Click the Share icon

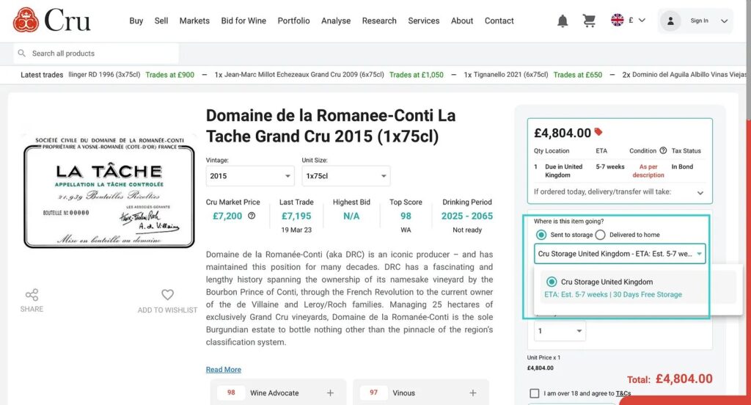(x=32, y=295)
